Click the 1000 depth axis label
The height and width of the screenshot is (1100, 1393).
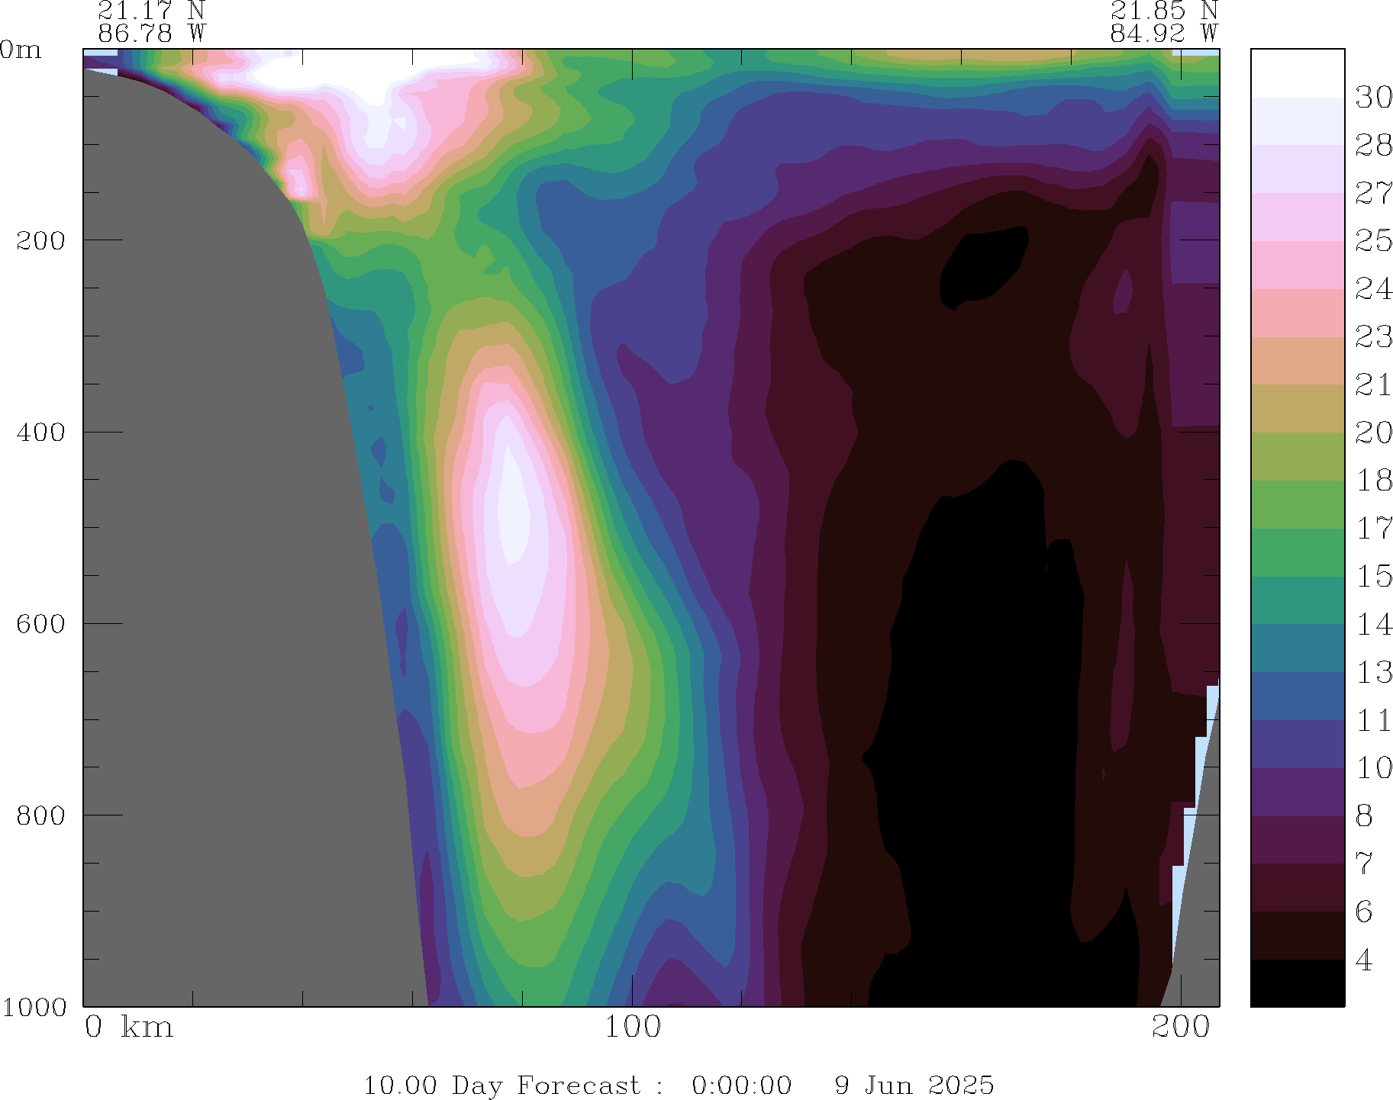[x=34, y=1007]
